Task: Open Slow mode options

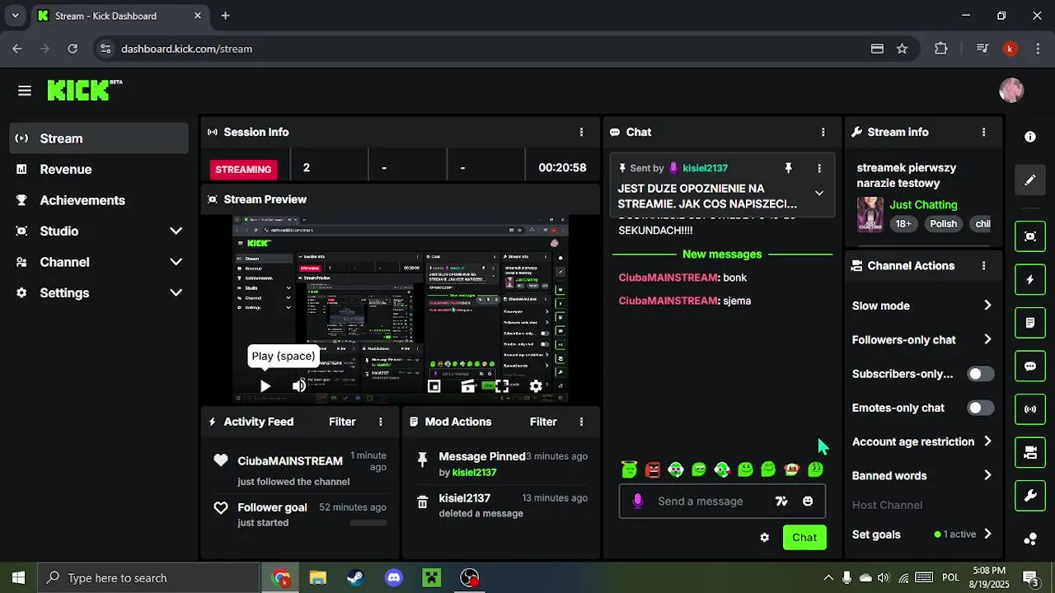Action: 921,306
